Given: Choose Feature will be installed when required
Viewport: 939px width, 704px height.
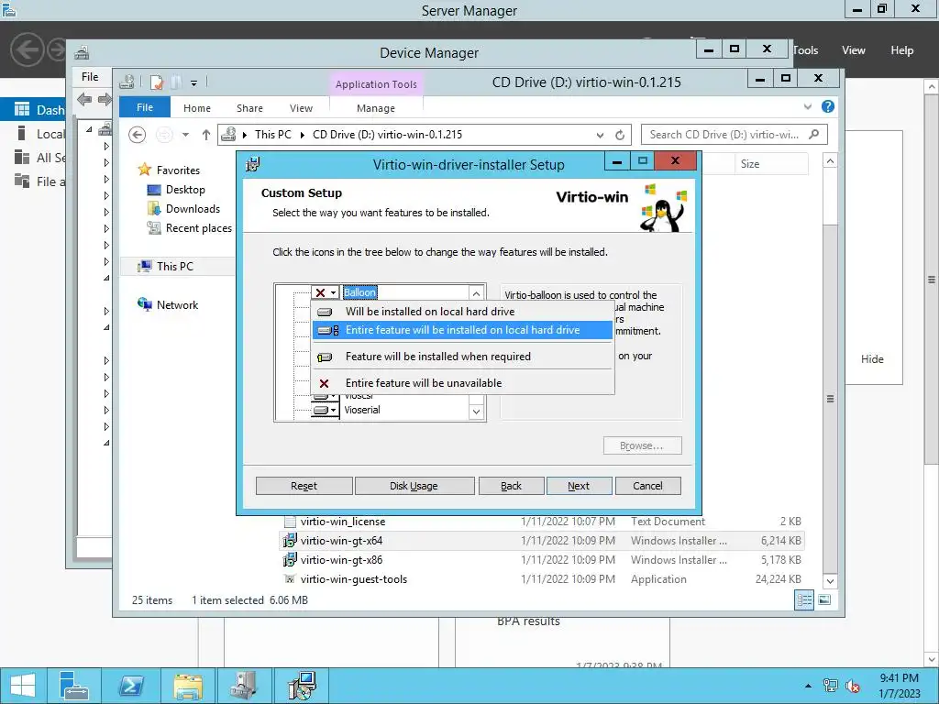Looking at the screenshot, I should pyautogui.click(x=462, y=357).
